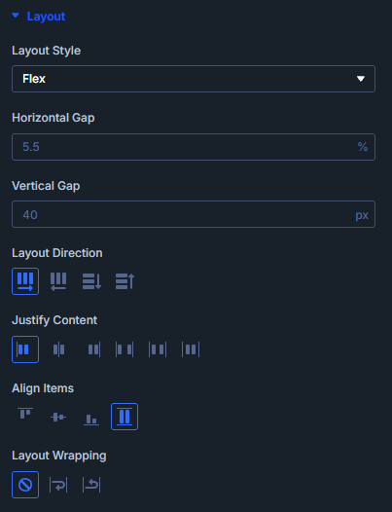Set Justify Content to center
Image resolution: width=392 pixels, height=512 pixels.
coord(58,349)
